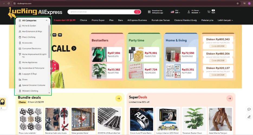Open the Baru nav item
The image size is (253, 135).
120,20
